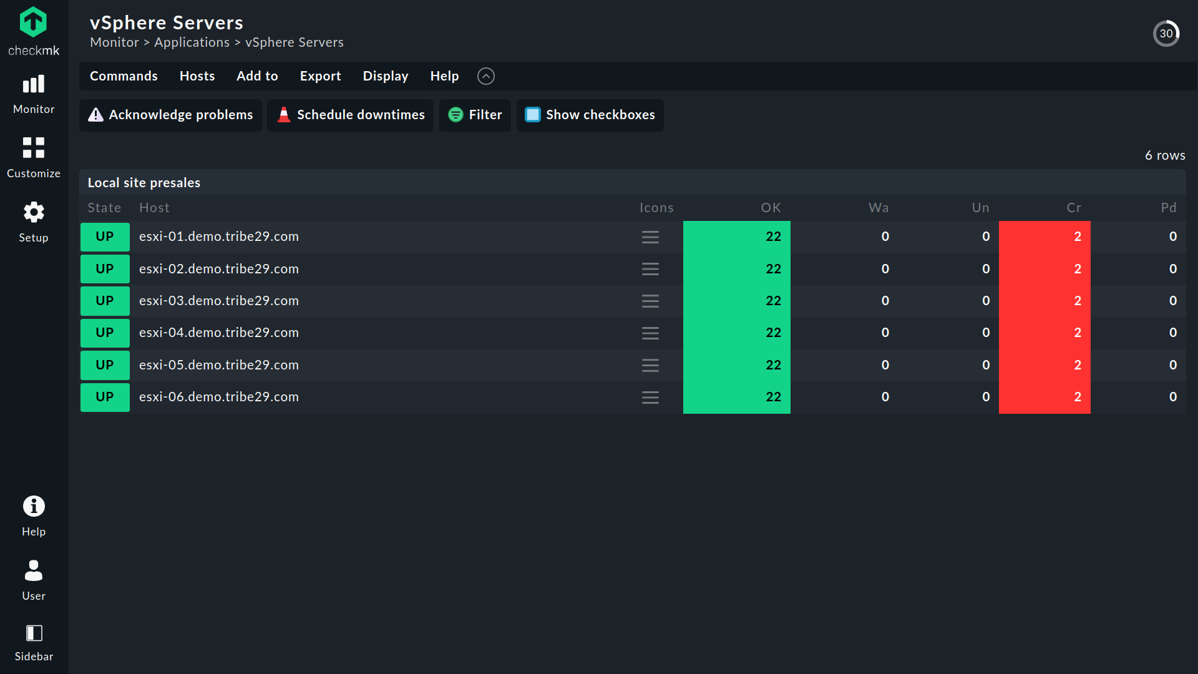The image size is (1198, 674).
Task: Click the unknown count 0 for esxi-03
Action: point(986,301)
